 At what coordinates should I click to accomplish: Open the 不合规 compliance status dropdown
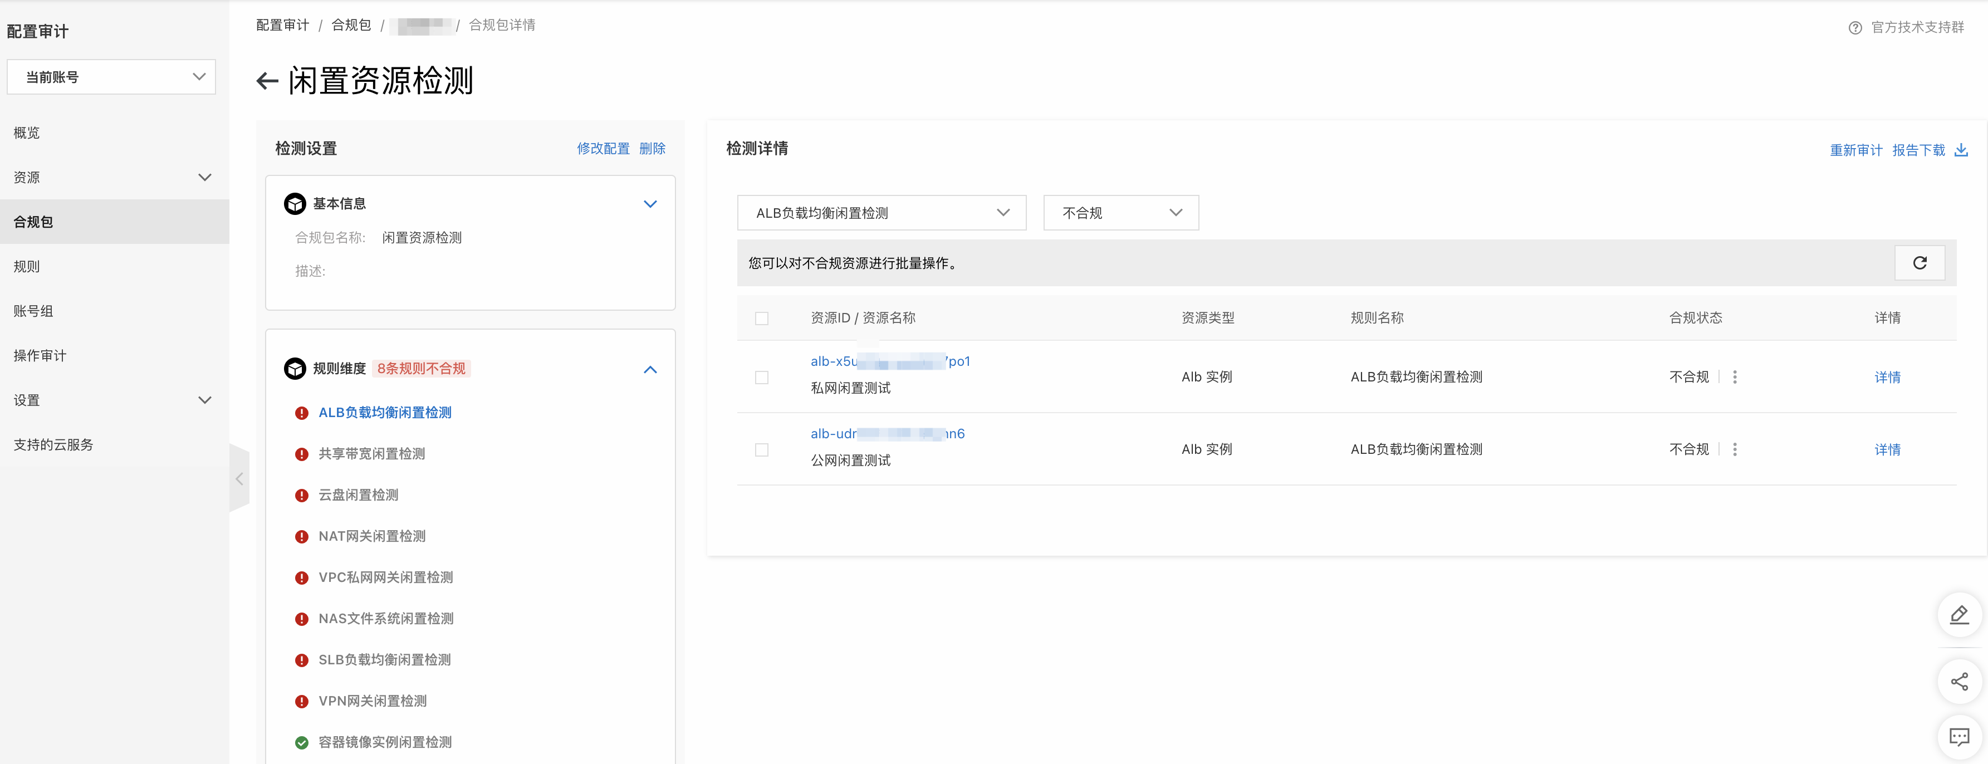click(x=1120, y=213)
